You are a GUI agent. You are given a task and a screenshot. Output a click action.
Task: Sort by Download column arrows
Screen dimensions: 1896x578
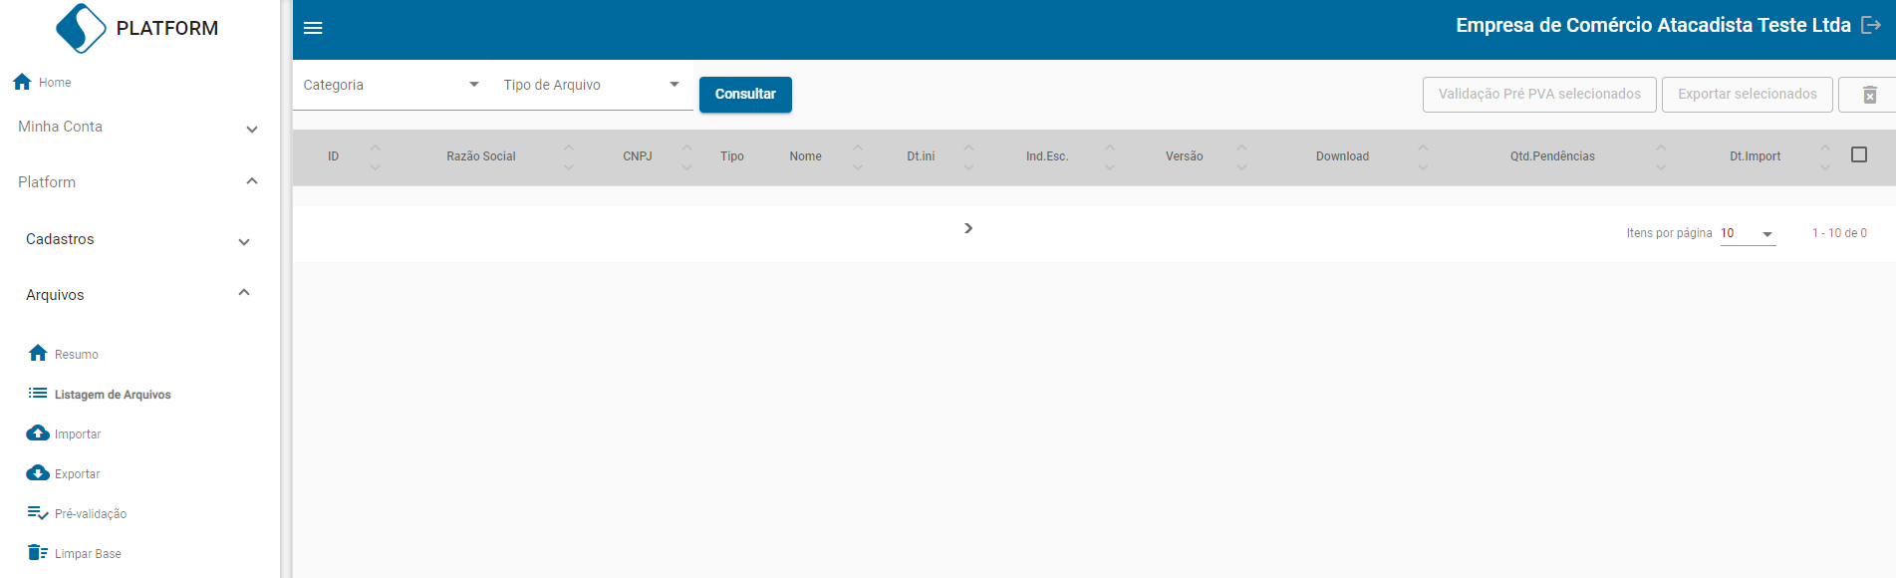click(x=1423, y=156)
